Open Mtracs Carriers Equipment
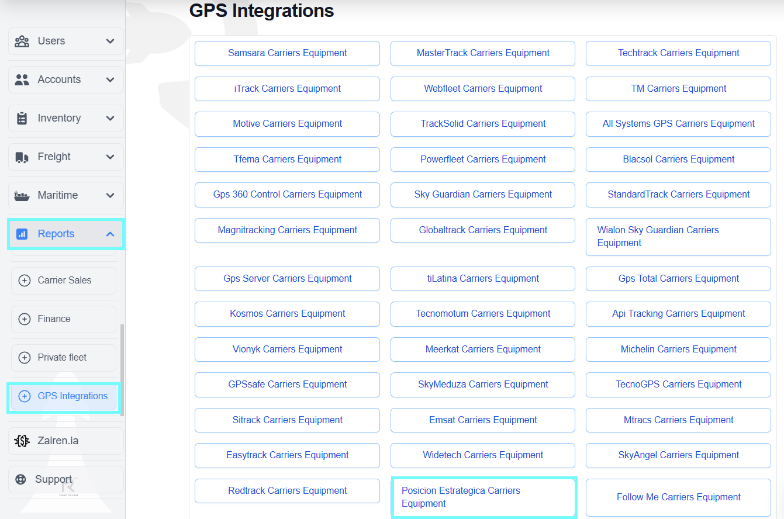The width and height of the screenshot is (784, 519). (678, 420)
